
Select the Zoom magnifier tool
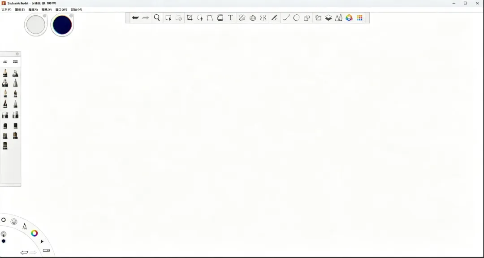point(157,17)
